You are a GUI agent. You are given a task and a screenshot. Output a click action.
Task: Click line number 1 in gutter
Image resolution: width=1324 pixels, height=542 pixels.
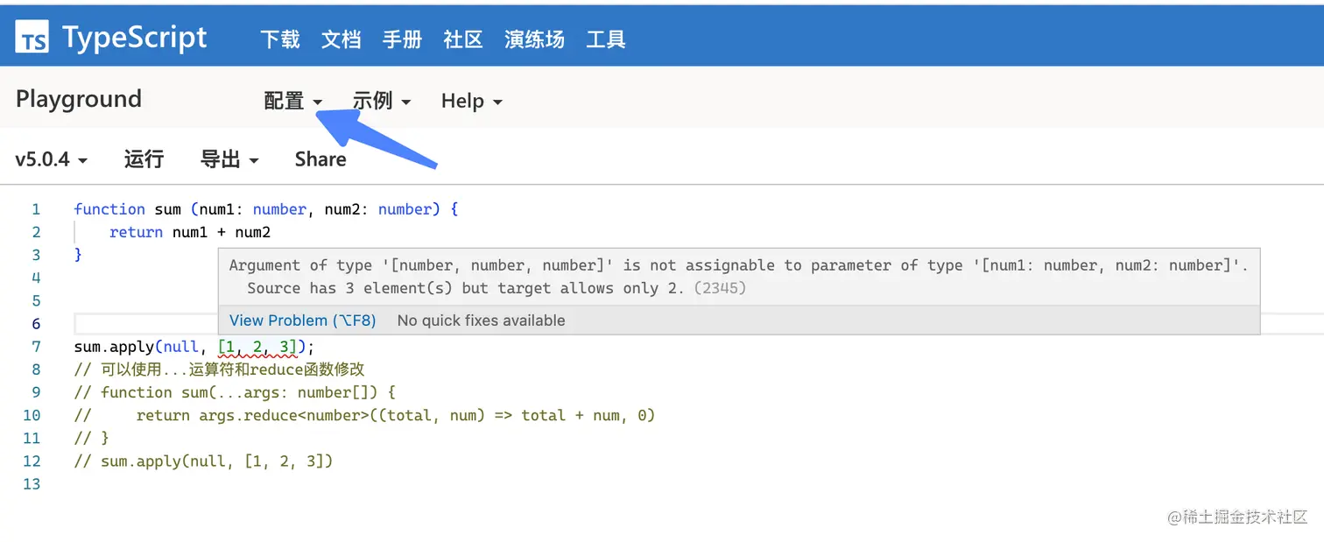[36, 209]
